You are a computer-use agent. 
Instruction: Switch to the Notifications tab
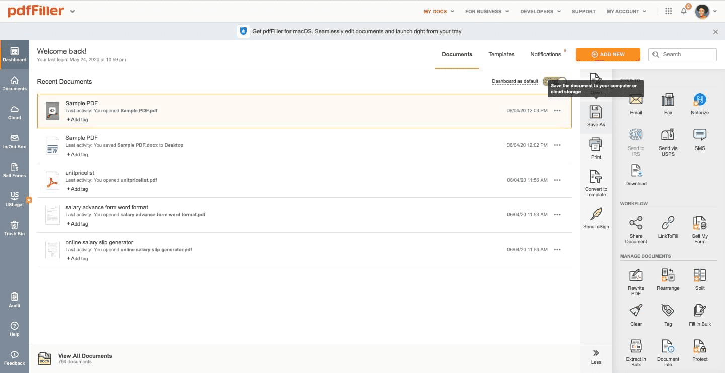tap(545, 54)
